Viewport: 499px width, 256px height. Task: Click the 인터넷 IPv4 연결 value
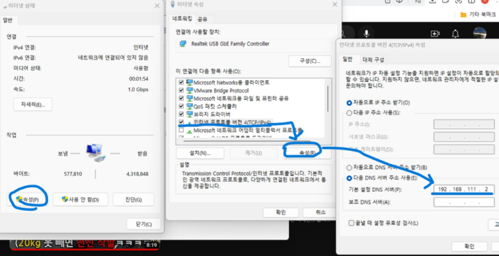(x=140, y=48)
